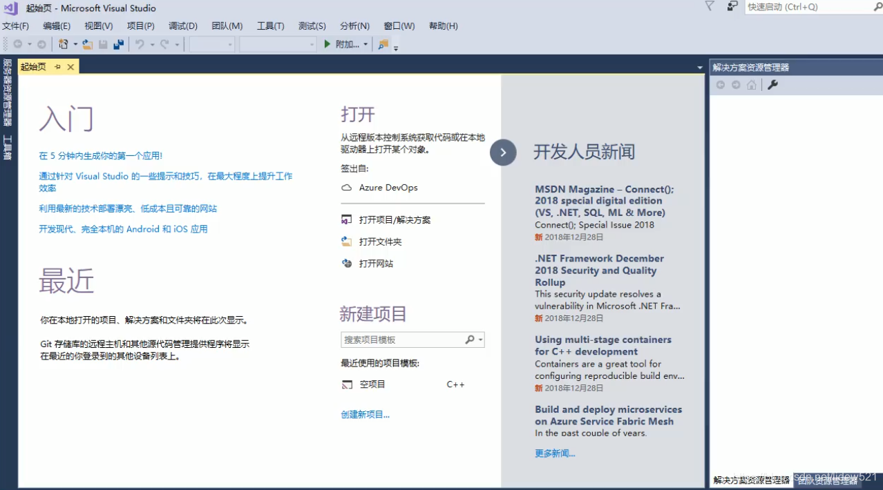Expand the template search options dropdown

point(480,340)
